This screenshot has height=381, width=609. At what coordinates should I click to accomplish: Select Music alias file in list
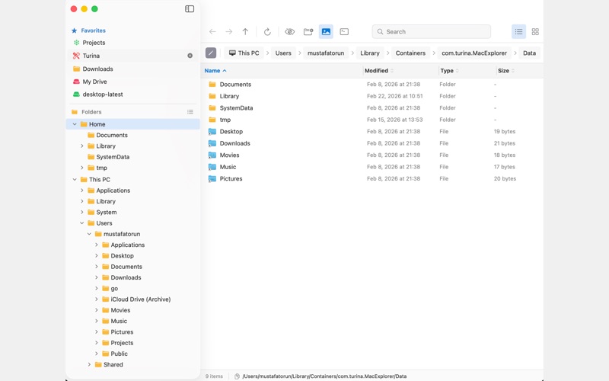pyautogui.click(x=371, y=167)
